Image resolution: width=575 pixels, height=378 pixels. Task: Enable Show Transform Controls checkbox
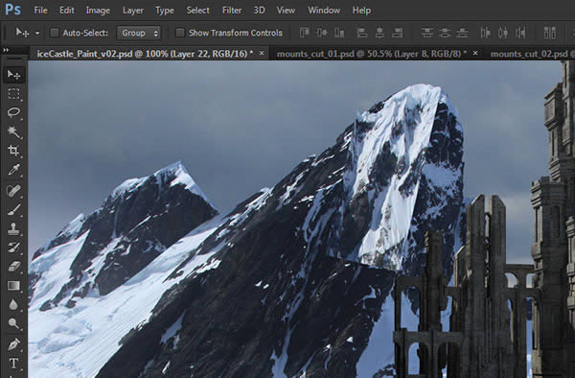(180, 33)
